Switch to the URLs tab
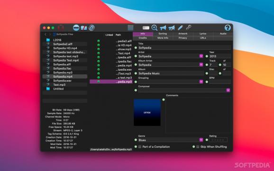 coord(203,38)
